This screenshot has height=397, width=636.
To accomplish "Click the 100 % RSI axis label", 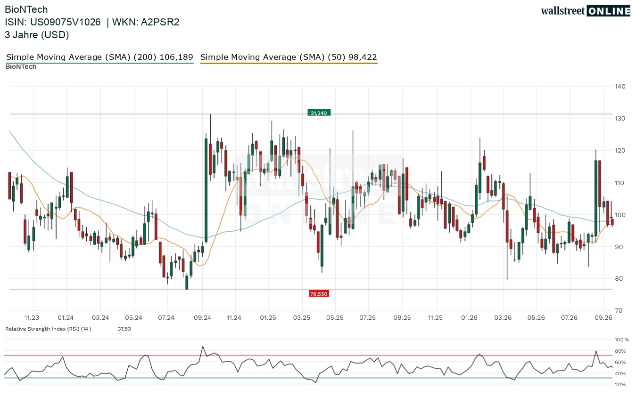I will click(x=622, y=340).
